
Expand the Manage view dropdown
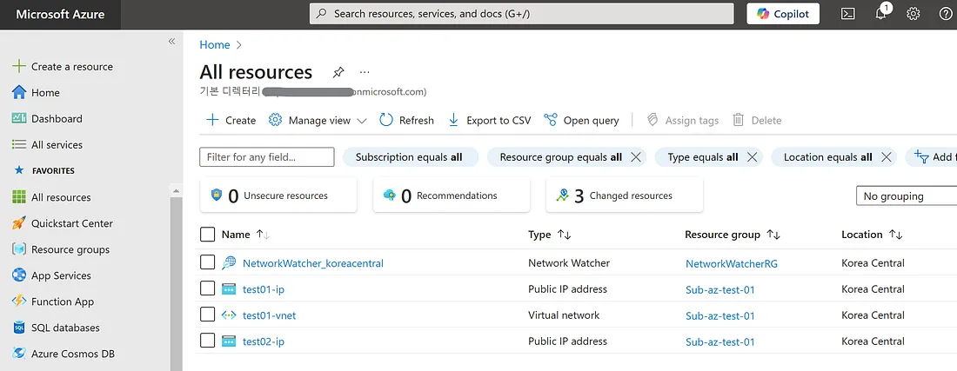[x=318, y=120]
